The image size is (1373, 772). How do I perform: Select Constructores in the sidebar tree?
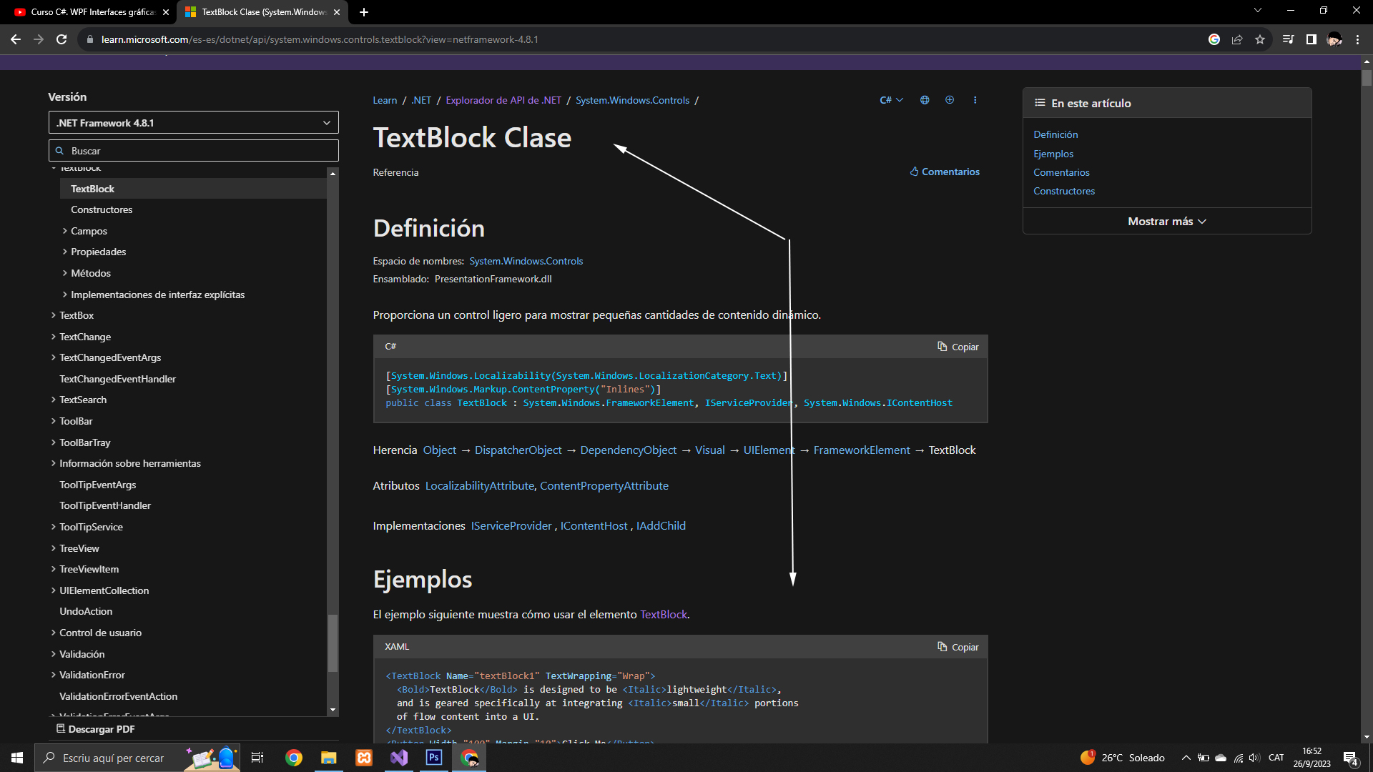[102, 209]
